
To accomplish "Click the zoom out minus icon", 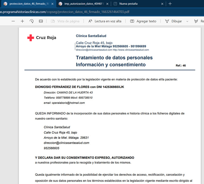I will 13,21.
